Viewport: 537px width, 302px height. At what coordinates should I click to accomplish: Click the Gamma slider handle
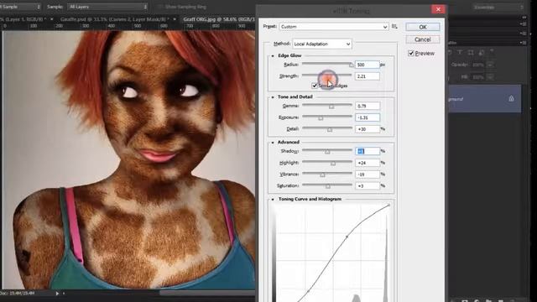point(331,107)
